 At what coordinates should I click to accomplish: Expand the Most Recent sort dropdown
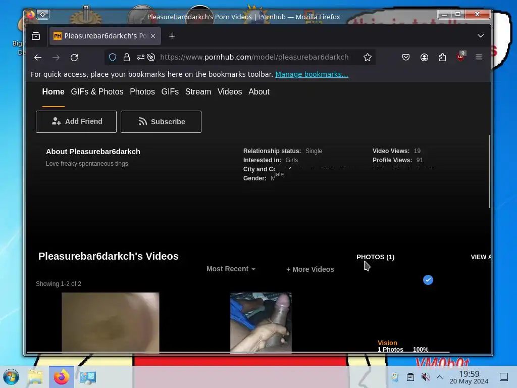click(231, 269)
